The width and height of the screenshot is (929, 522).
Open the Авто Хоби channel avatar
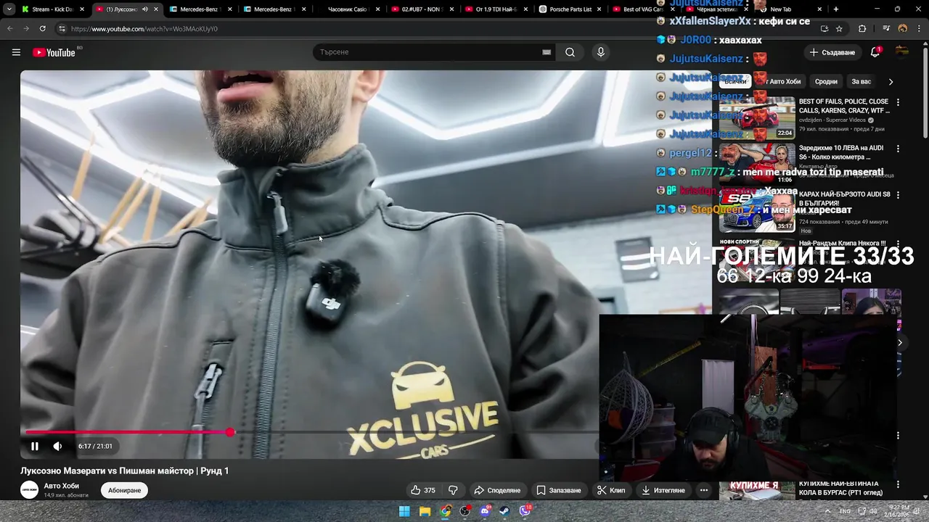30,490
